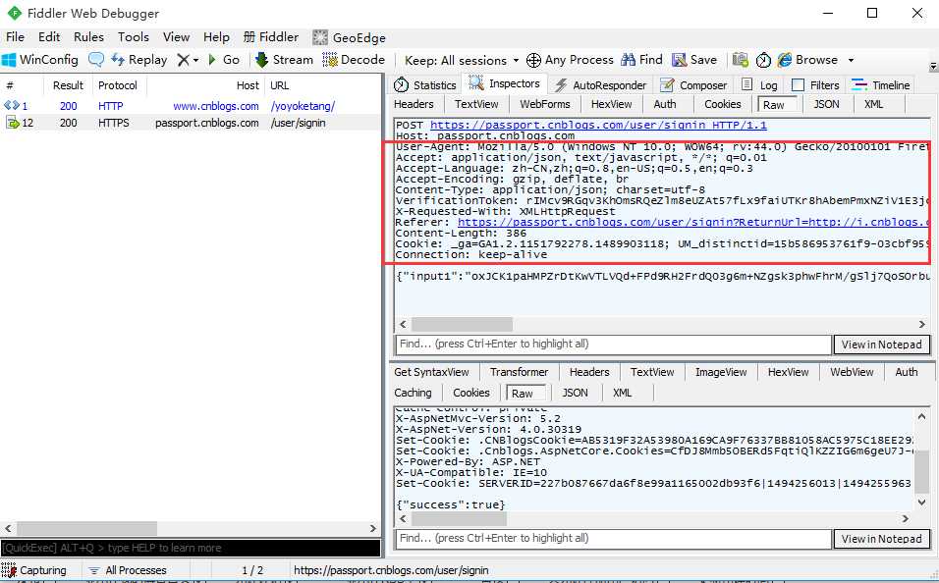Select response Caching tab
The height and width of the screenshot is (583, 939).
[413, 393]
